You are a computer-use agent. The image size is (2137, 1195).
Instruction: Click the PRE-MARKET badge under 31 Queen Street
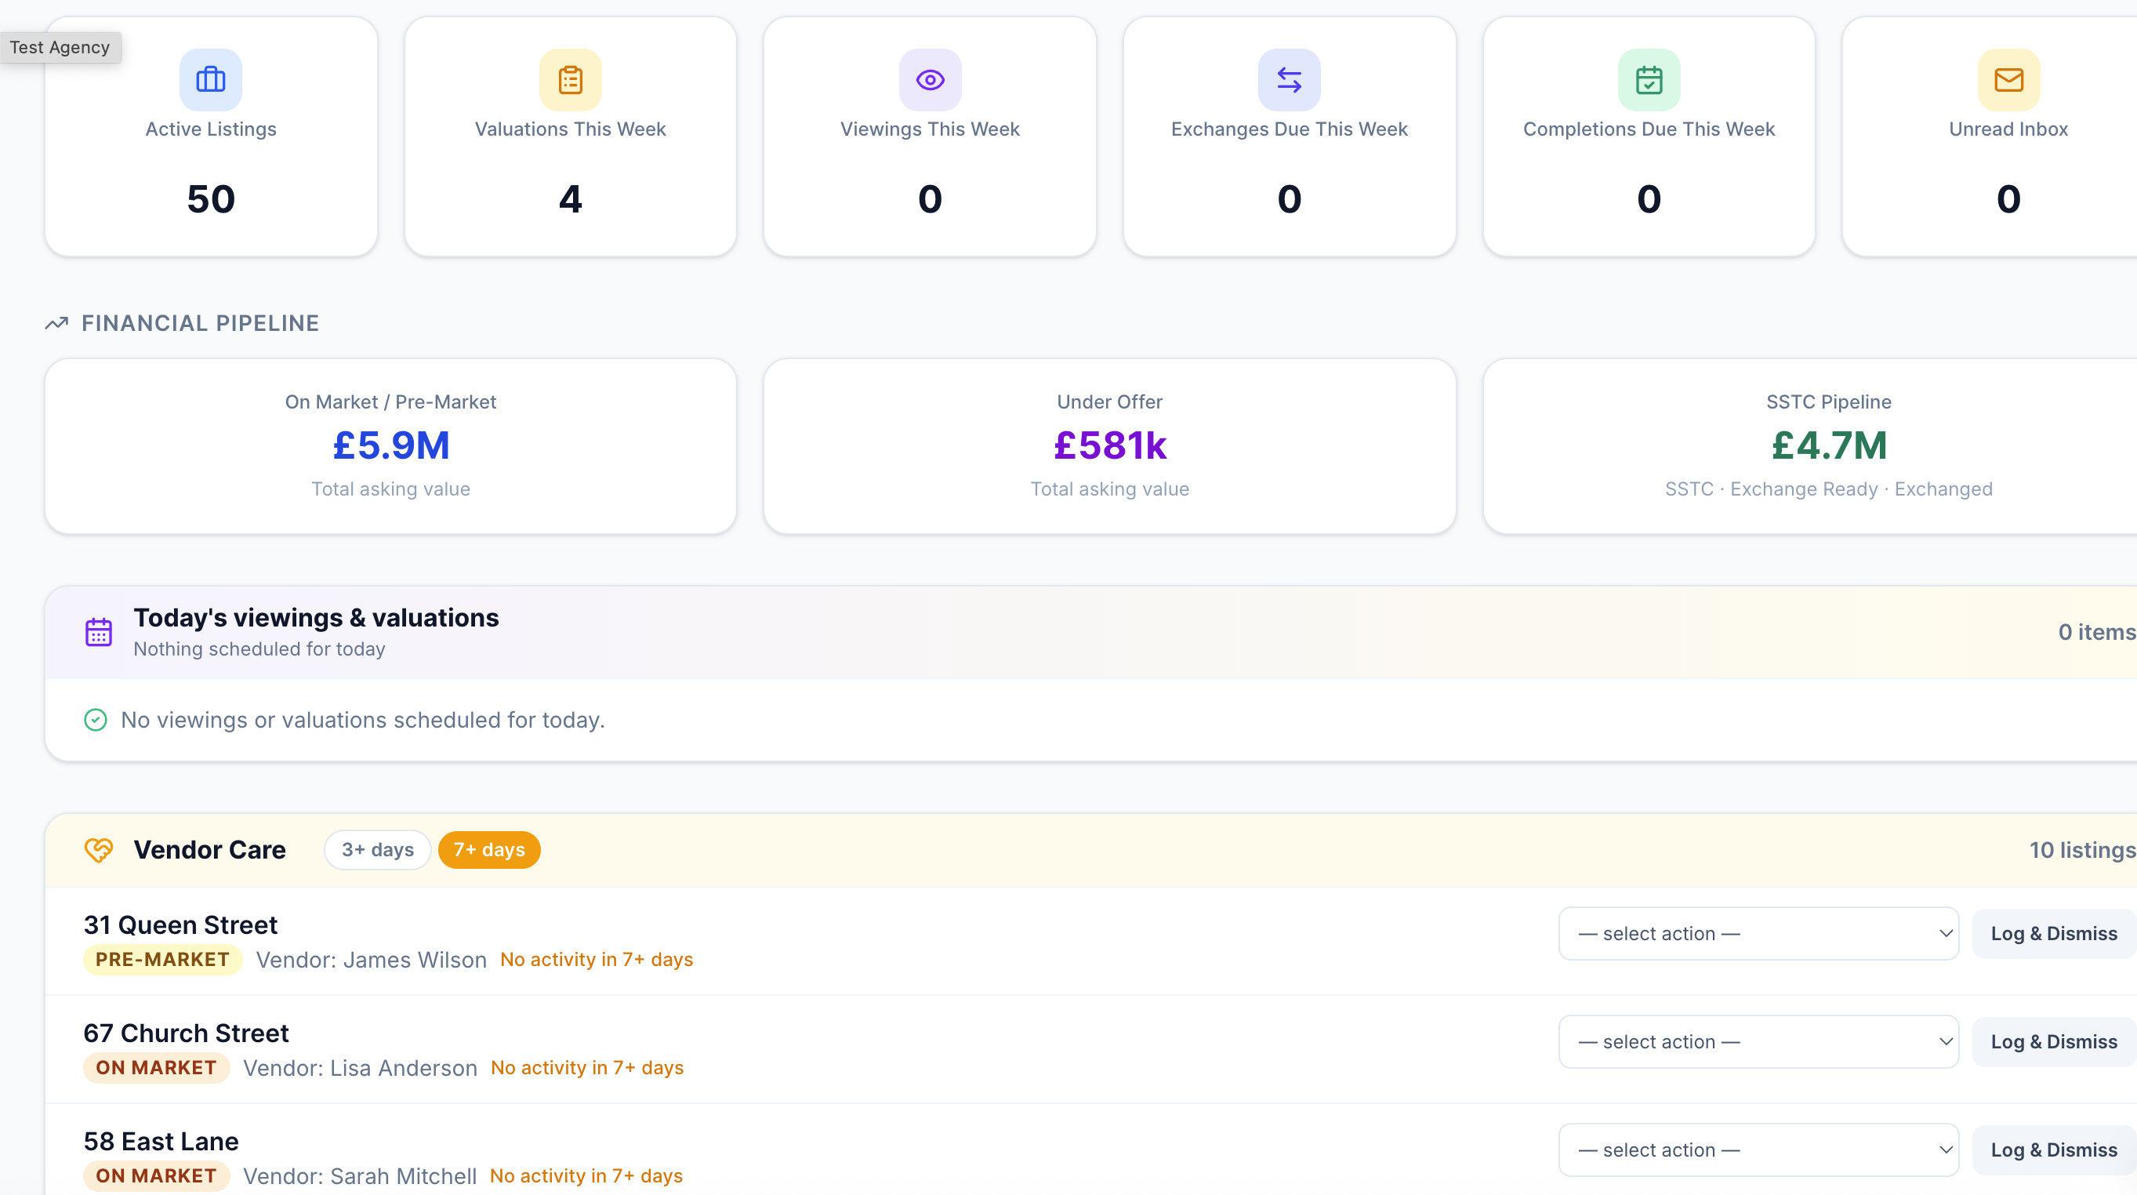click(161, 959)
